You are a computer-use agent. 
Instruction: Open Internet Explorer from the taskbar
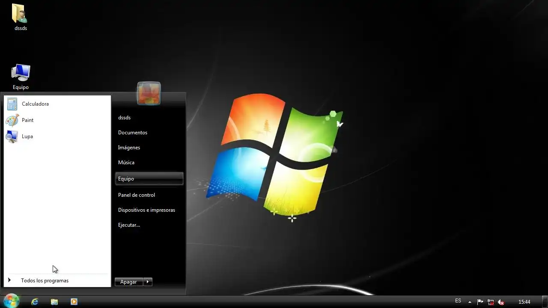35,302
